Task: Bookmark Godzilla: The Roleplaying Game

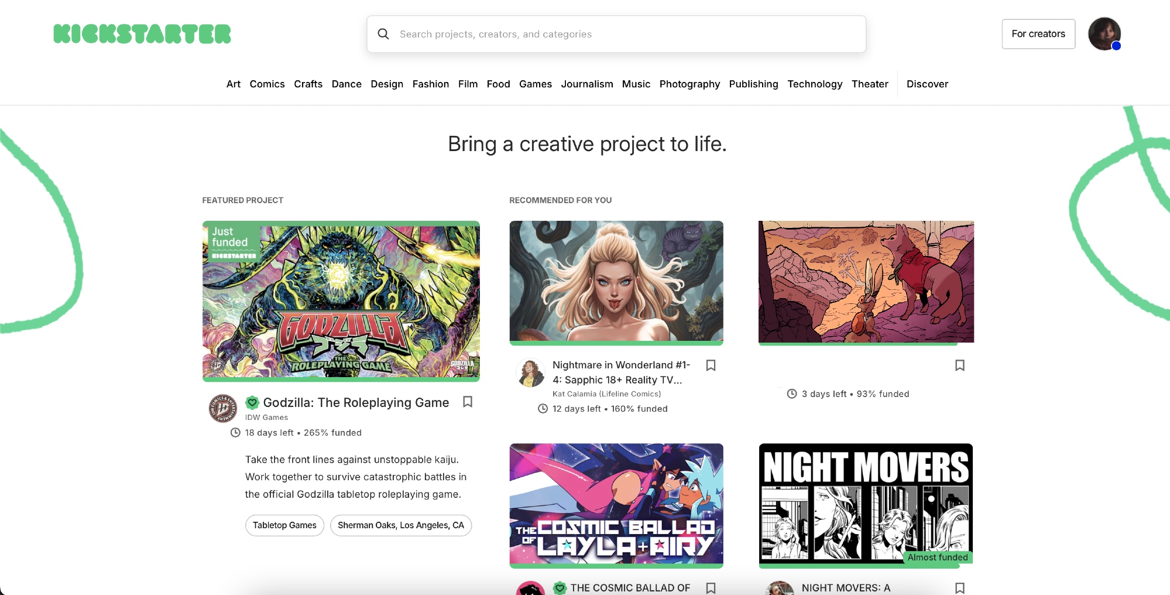Action: [x=468, y=402]
